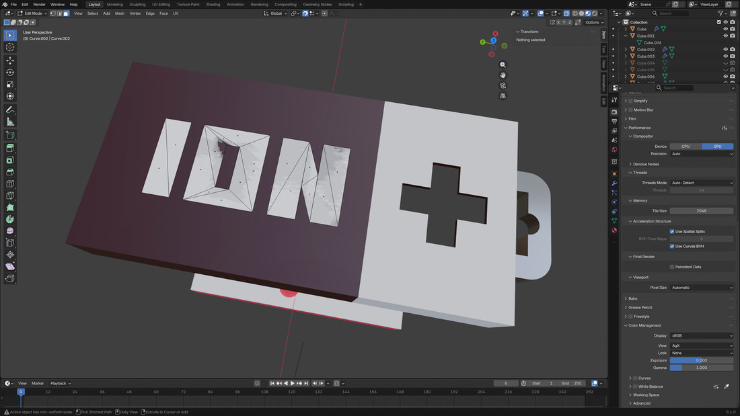Click the hand pan-view gizmo
The width and height of the screenshot is (740, 416).
click(503, 75)
